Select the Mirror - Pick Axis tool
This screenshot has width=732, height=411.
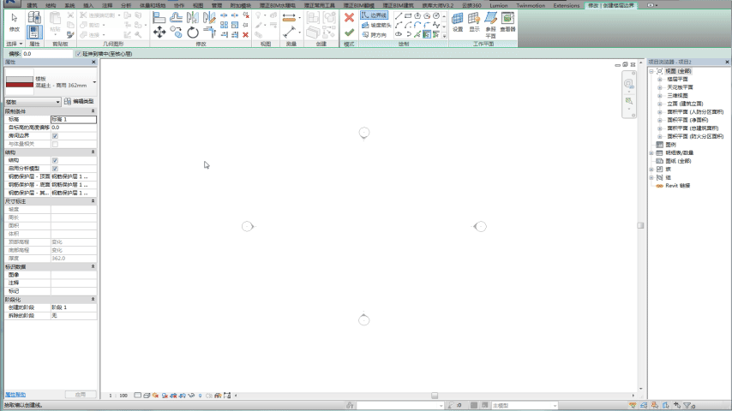click(193, 18)
